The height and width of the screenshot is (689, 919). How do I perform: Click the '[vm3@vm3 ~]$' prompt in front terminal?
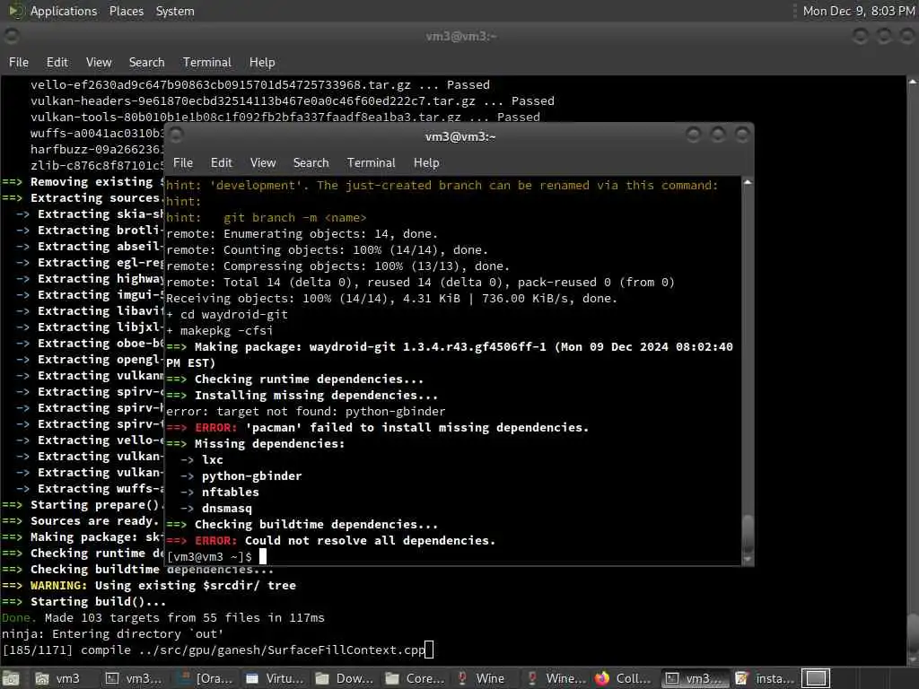pos(209,556)
